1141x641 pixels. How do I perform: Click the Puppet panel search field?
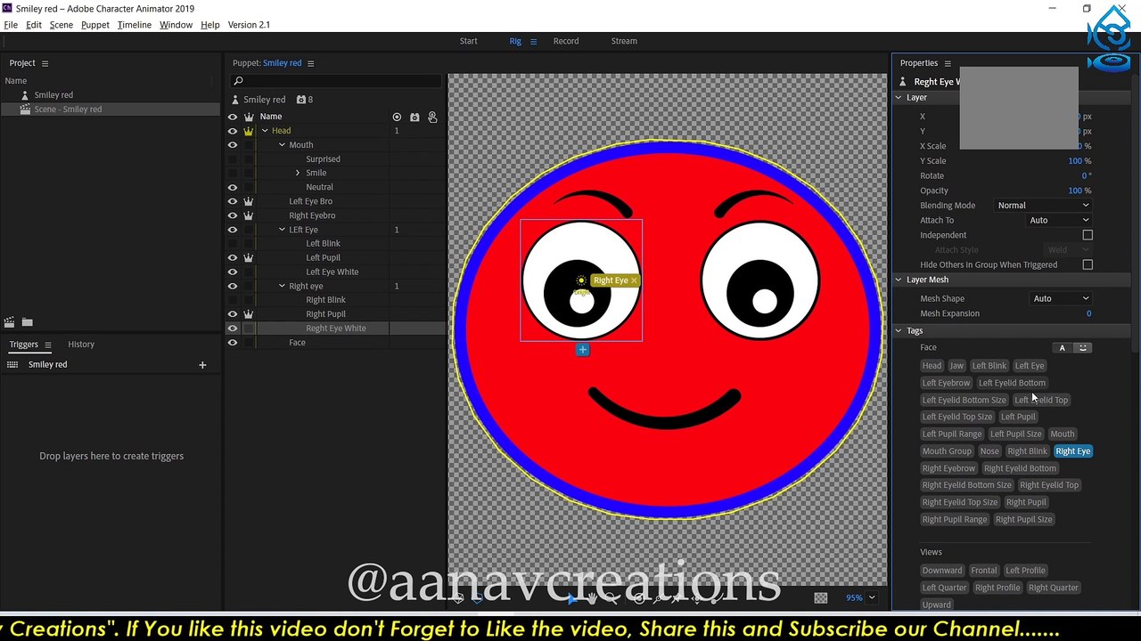(x=335, y=81)
